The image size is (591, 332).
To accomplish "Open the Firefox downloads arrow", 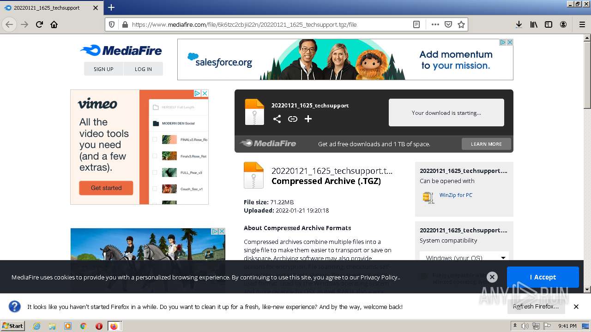I will (x=519, y=24).
